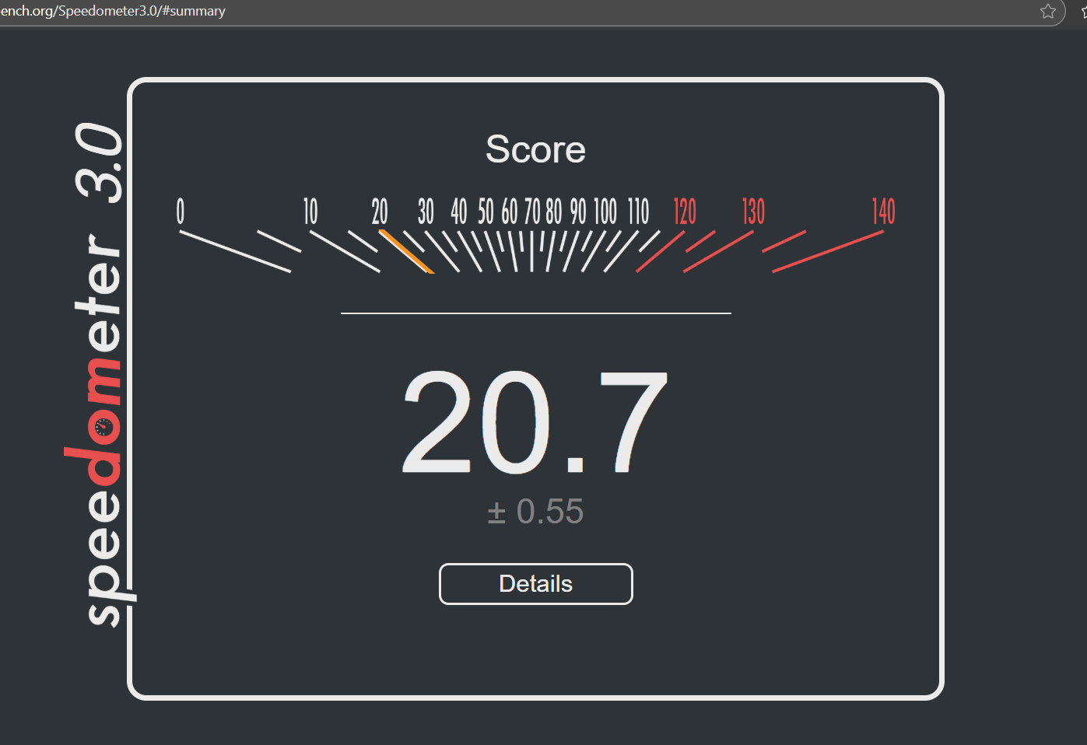Click the address bar URL text
1087x745 pixels.
coord(113,11)
